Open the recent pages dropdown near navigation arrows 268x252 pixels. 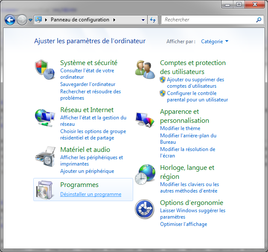(30, 20)
